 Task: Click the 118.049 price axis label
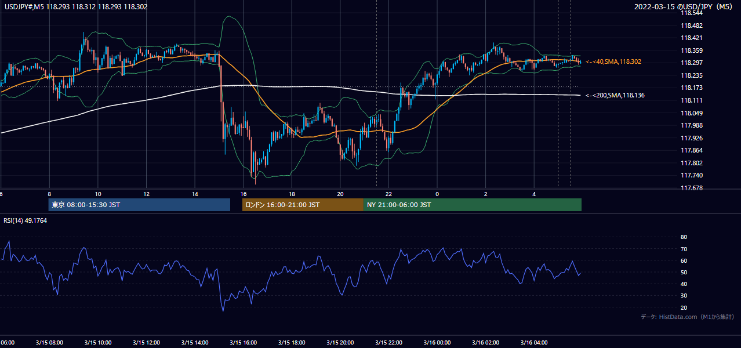692,113
